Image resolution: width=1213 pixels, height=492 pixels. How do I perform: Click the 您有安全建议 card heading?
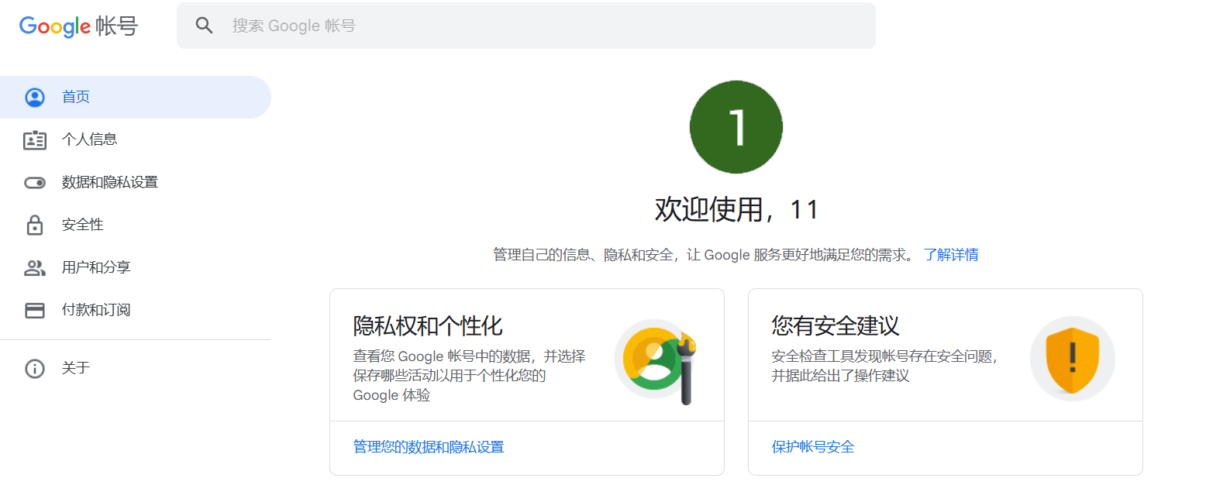tap(836, 325)
